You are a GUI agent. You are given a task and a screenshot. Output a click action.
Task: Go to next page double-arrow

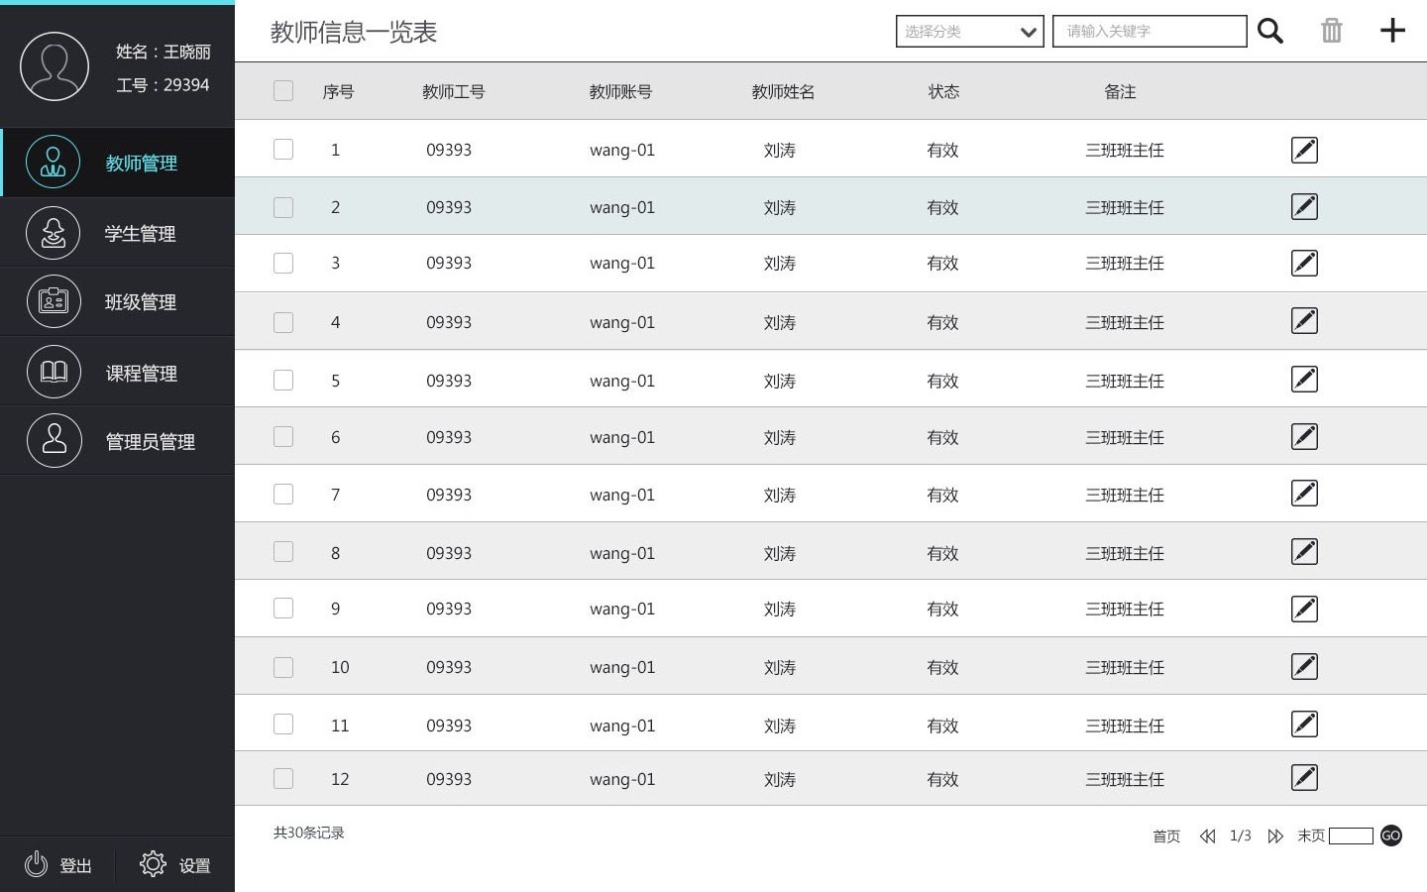1275,836
